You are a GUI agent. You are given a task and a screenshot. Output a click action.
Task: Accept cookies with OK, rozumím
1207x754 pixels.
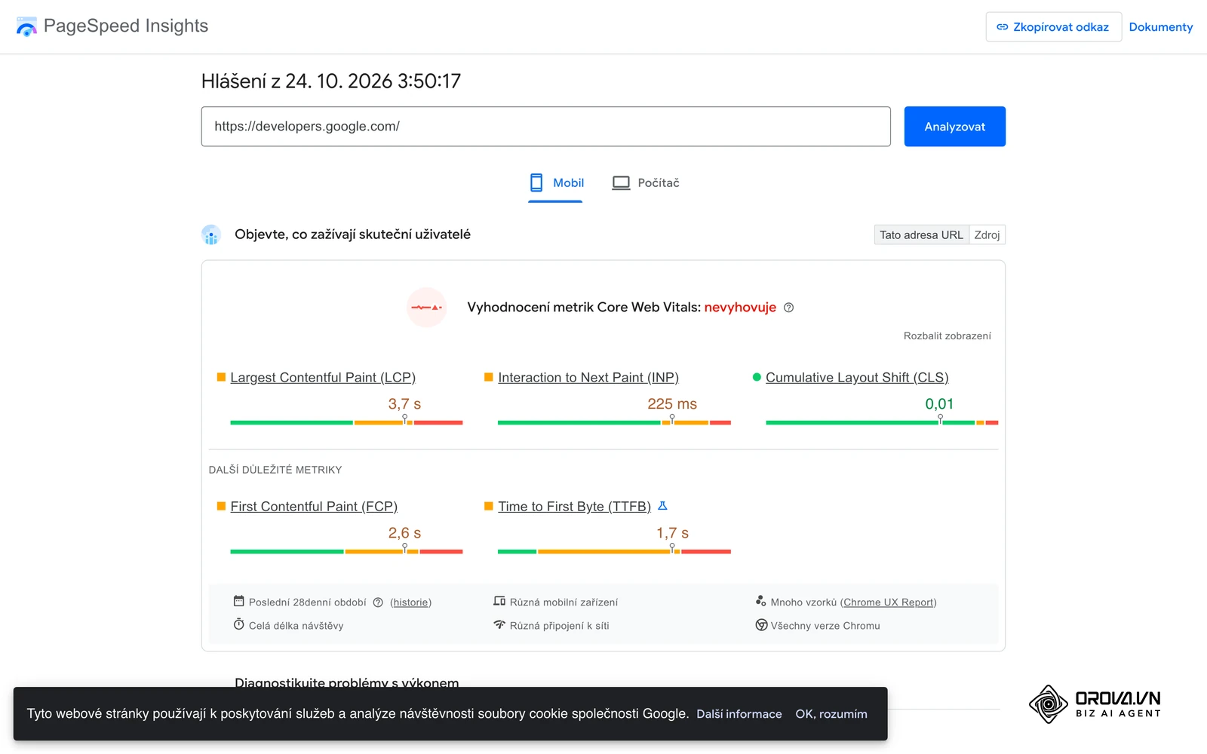[x=831, y=714]
